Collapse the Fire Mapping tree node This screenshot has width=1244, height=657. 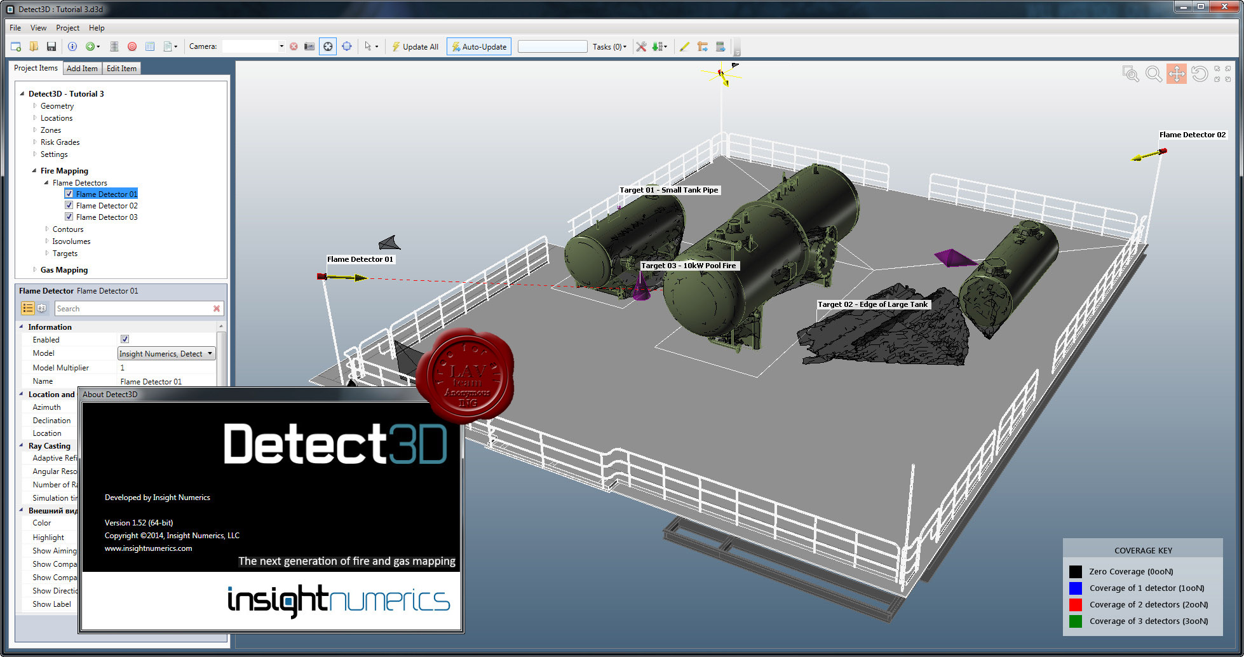(x=34, y=170)
